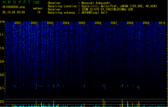Click the Receiving Location field label
Image resolution: width=168 pixels, height=107 pixels.
62,6
